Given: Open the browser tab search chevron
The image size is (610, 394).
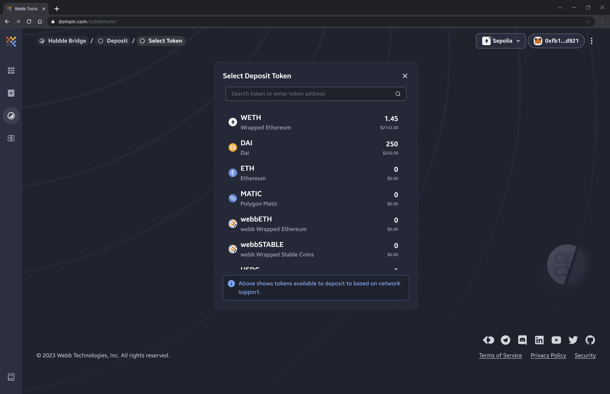Looking at the screenshot, I should tap(560, 7).
